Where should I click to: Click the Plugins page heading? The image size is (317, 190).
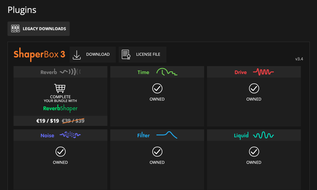pos(22,10)
